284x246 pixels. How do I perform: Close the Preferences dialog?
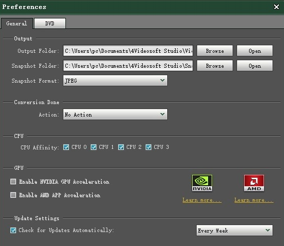(x=277, y=7)
